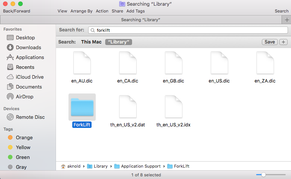Select the en_US.dic file icon
The height and width of the screenshot is (179, 291).
coord(219,63)
